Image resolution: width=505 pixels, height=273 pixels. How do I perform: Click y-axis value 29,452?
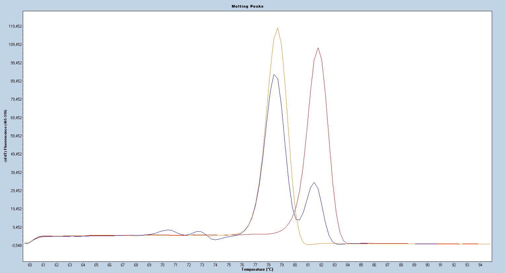click(16, 191)
